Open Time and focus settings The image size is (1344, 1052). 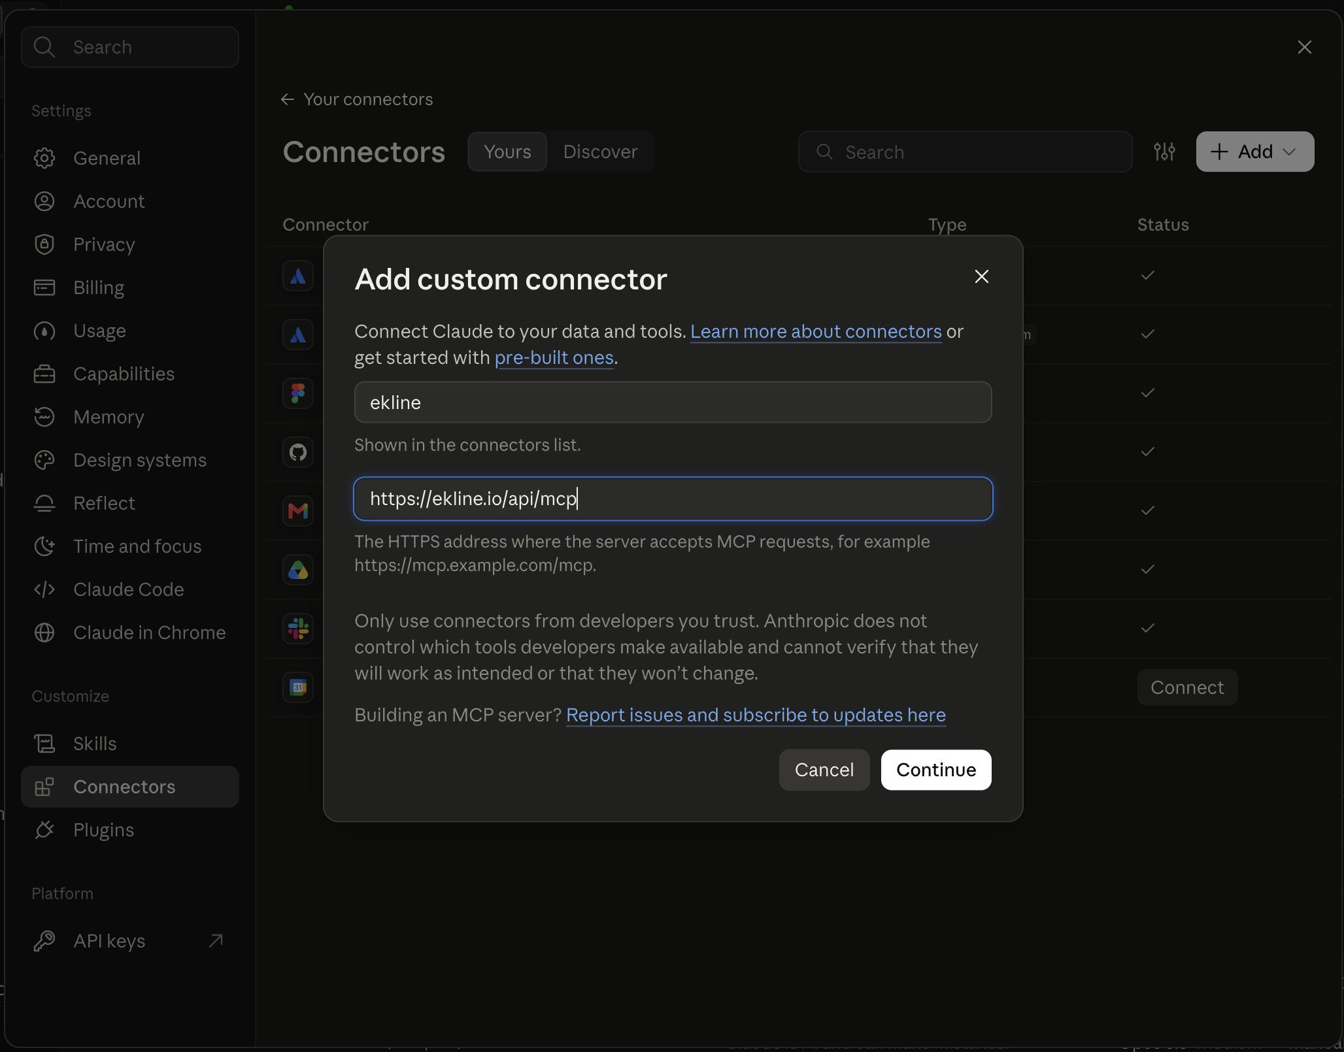point(130,546)
